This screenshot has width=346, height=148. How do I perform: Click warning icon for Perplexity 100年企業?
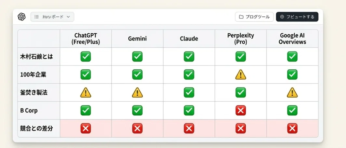(240, 74)
